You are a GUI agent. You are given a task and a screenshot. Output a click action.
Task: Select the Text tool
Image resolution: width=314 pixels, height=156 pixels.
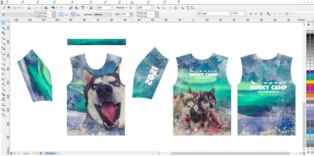click(x=3, y=74)
